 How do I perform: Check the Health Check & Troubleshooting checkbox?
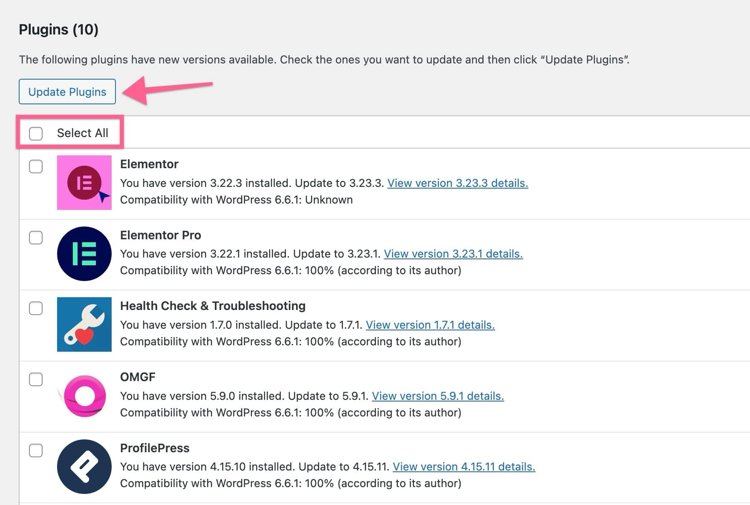(x=36, y=309)
